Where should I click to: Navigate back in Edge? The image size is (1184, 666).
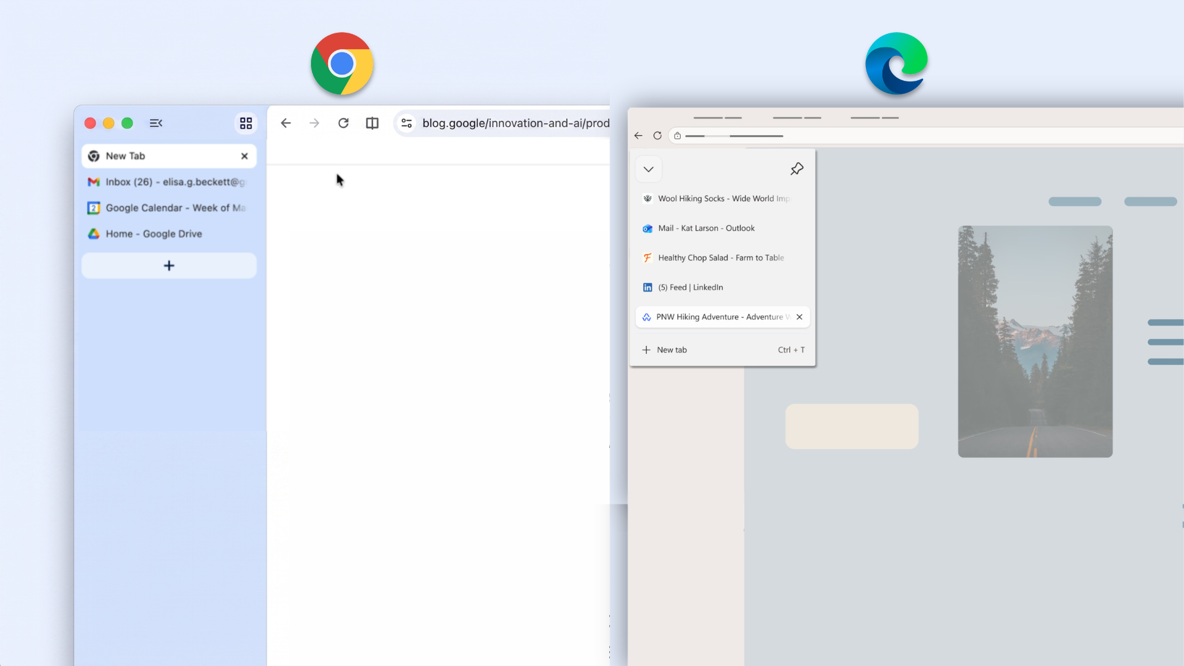click(x=638, y=136)
